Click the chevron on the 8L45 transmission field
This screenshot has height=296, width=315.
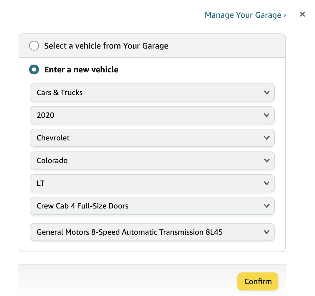[x=266, y=232]
